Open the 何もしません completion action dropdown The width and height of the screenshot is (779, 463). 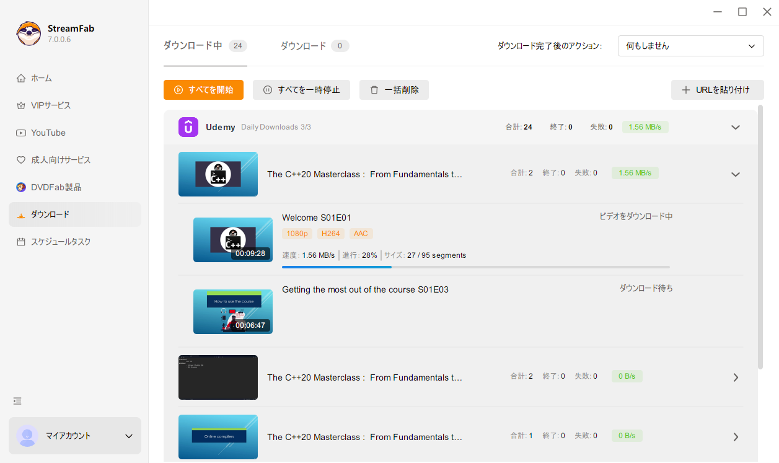pos(690,45)
